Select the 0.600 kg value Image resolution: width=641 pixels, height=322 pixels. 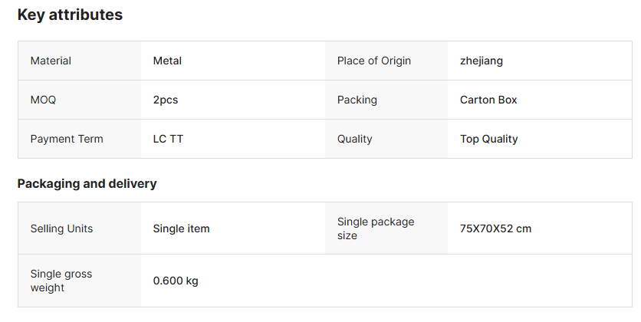176,281
